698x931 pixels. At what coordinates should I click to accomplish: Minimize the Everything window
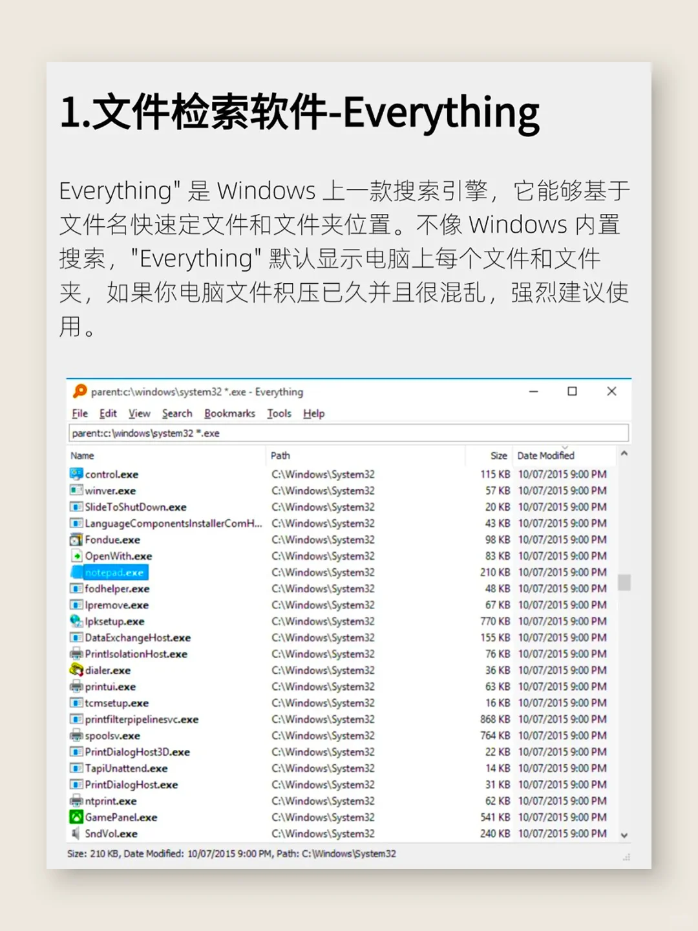click(x=533, y=391)
